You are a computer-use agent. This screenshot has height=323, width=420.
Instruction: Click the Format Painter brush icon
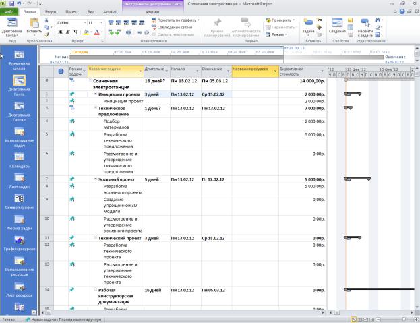[47, 34]
